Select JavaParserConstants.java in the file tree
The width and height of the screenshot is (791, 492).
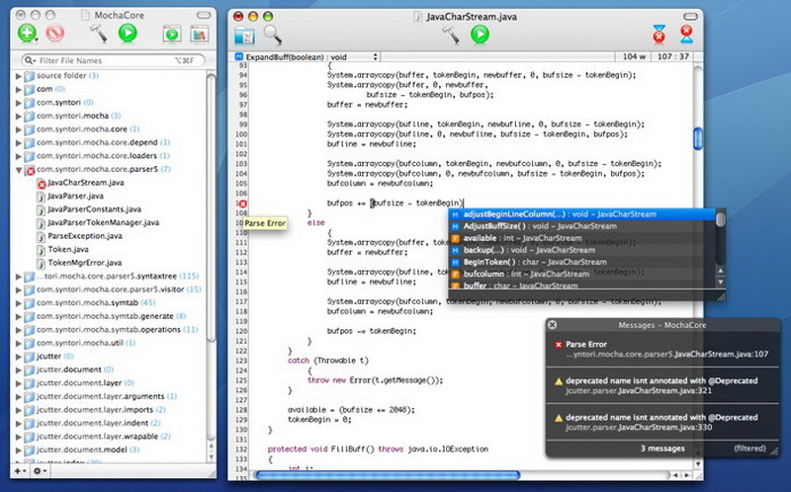(94, 209)
